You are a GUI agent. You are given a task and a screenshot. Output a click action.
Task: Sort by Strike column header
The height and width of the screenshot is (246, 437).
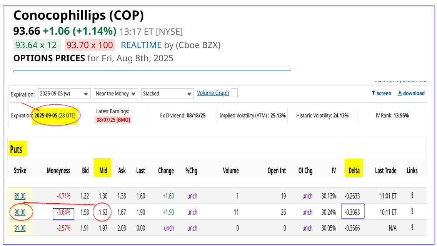pos(20,171)
